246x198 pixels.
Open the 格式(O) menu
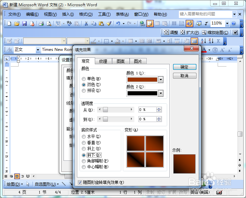coord(86,14)
